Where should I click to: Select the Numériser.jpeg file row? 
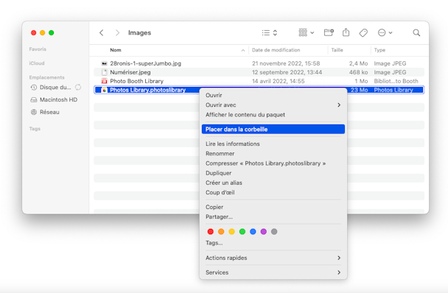pyautogui.click(x=259, y=72)
